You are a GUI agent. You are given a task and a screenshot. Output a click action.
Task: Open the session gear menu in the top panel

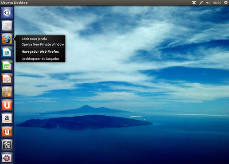(x=226, y=3)
